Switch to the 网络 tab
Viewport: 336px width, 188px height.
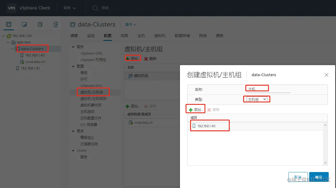click(x=203, y=36)
